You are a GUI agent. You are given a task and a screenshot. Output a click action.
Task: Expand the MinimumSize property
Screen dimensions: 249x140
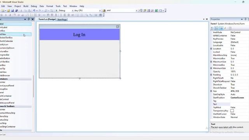(x=211, y=68)
